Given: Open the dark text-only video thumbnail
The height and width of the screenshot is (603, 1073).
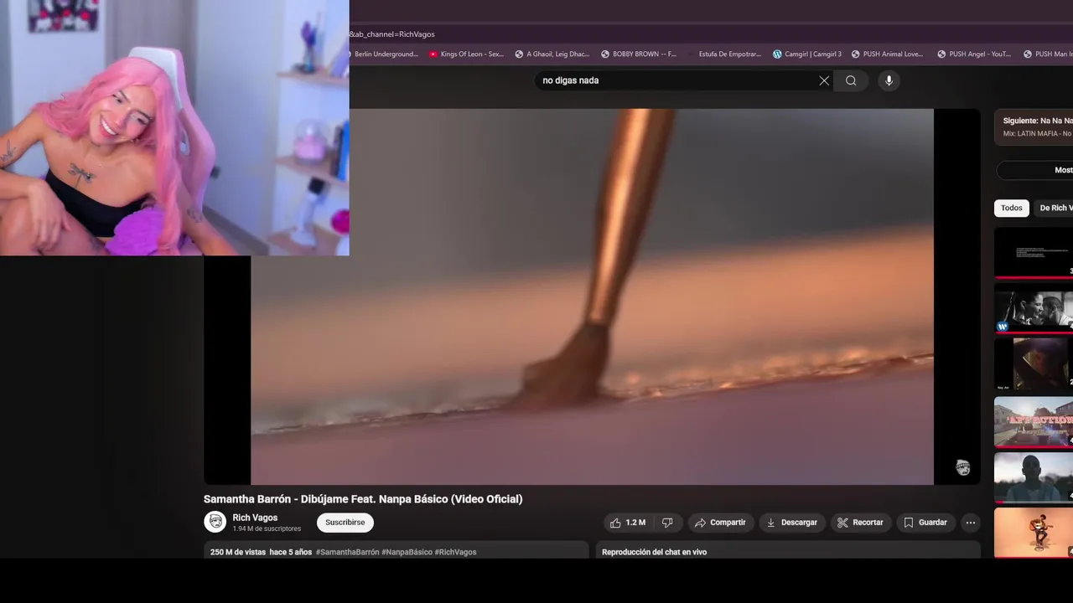Looking at the screenshot, I should (1034, 253).
